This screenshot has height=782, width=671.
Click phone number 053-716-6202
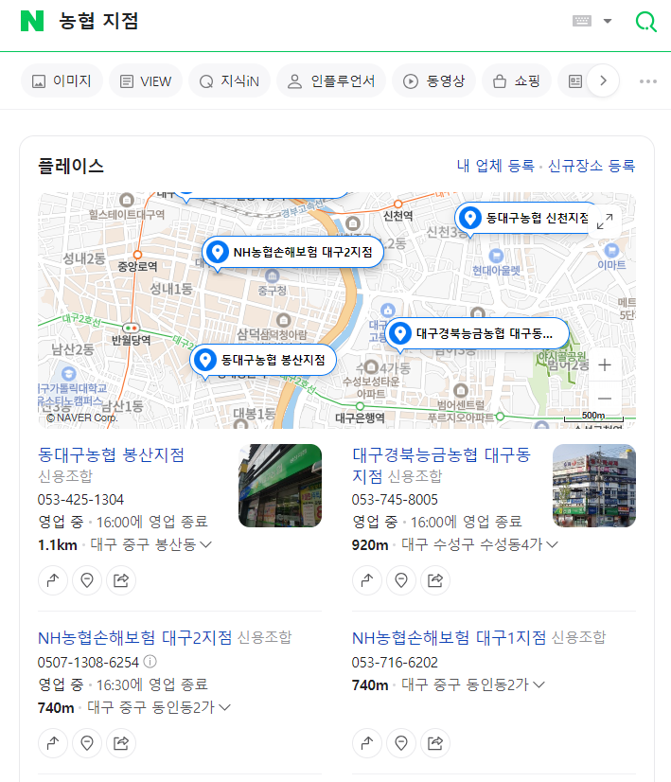[395, 663]
